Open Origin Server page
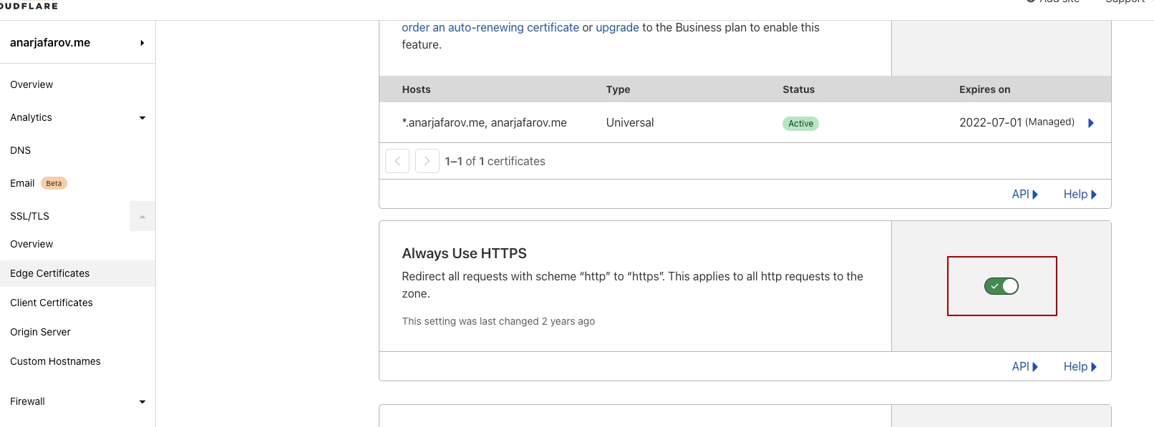This screenshot has height=427, width=1154. pos(41,332)
